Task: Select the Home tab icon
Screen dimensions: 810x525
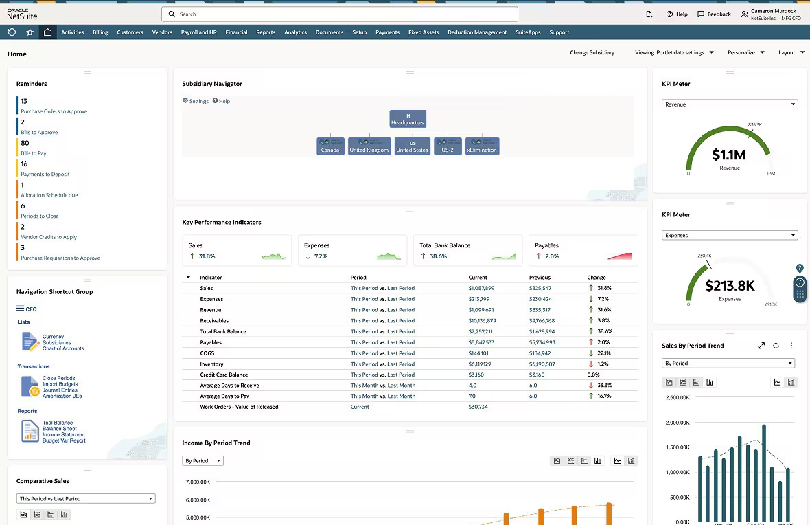Action: 47,32
